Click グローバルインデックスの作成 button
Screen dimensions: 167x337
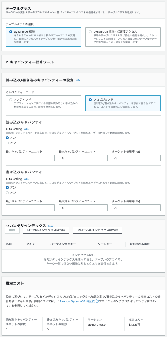coord(98,230)
